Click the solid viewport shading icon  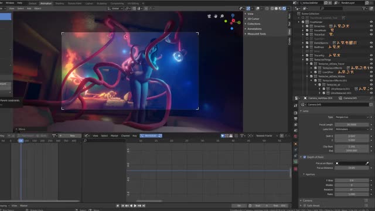pyautogui.click(x=276, y=8)
